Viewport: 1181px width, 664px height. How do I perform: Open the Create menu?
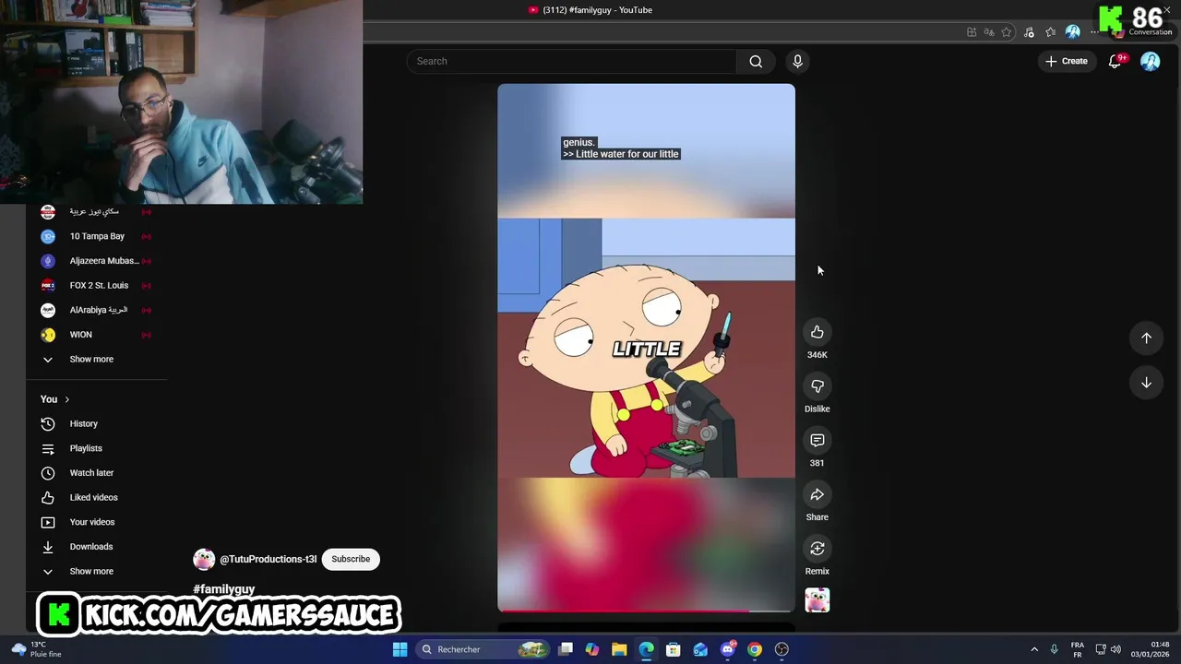pos(1066,61)
